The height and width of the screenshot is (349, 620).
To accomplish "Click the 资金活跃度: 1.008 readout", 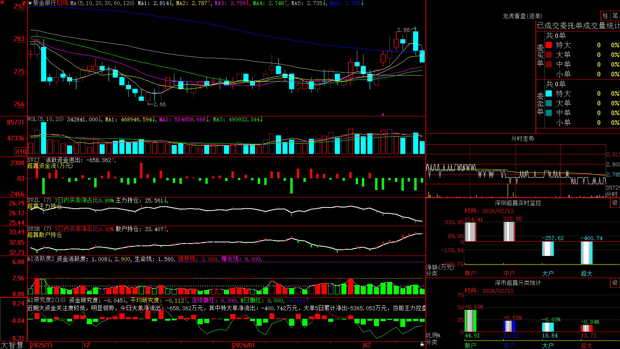I will pos(82,259).
